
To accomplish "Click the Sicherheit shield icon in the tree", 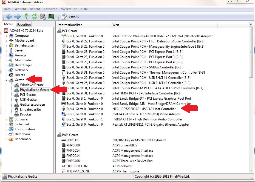I will pyautogui.click(x=11, y=124).
